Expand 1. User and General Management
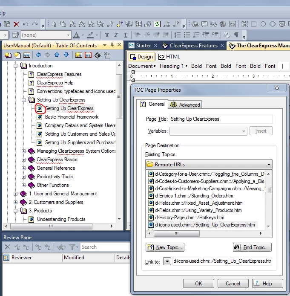The image size is (290, 296). [15, 194]
